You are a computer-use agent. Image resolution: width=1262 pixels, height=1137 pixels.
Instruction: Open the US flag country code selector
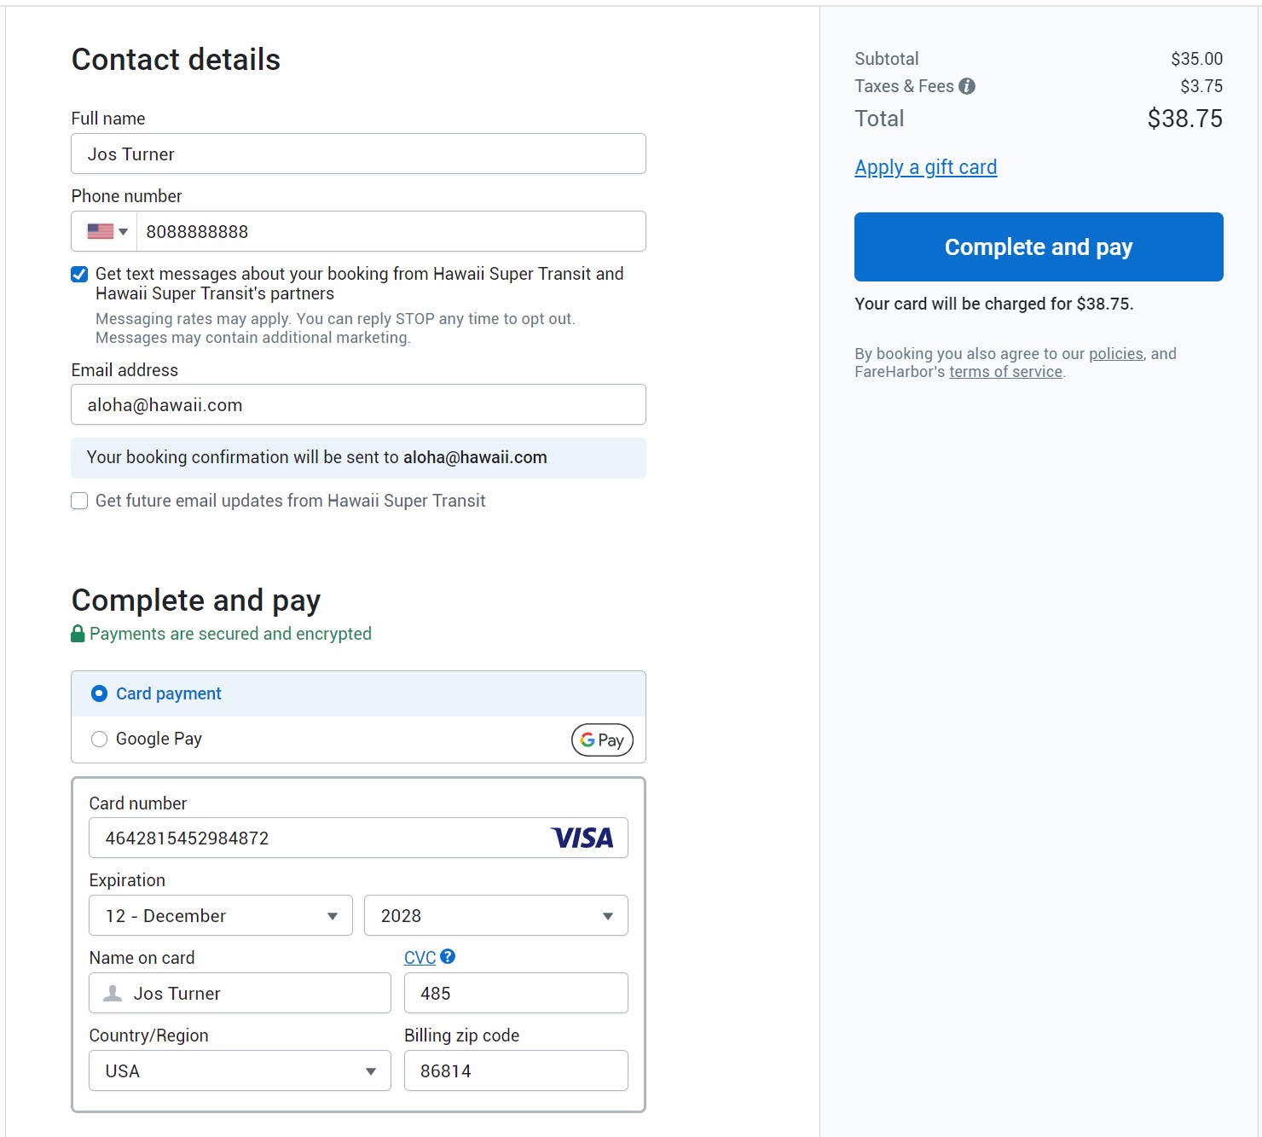(x=107, y=231)
